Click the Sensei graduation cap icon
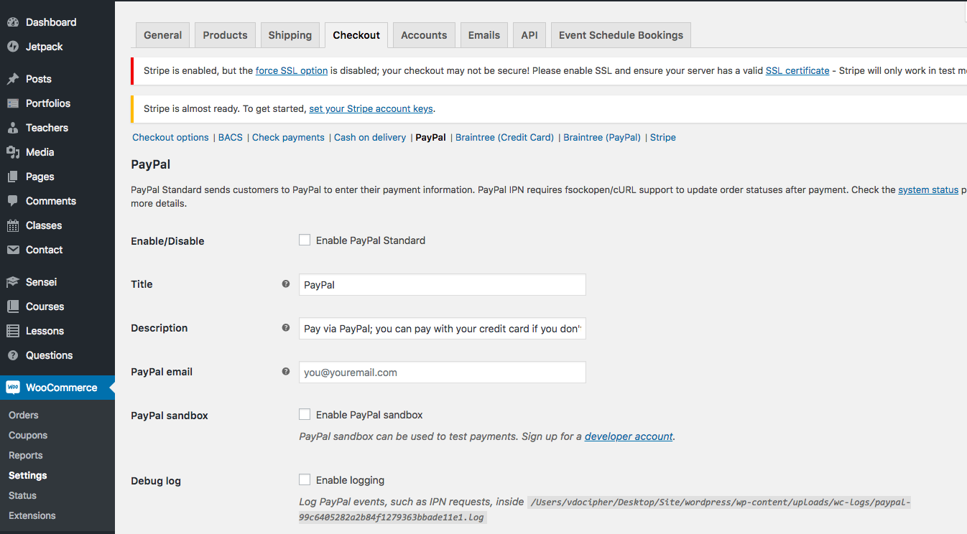Viewport: 967px width, 534px height. tap(13, 282)
